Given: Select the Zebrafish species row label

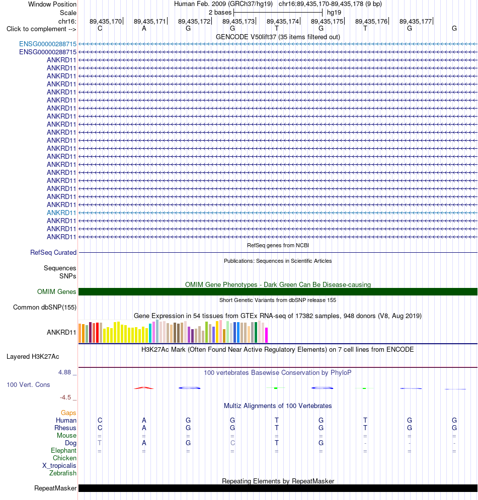Looking at the screenshot, I should 62,473.
